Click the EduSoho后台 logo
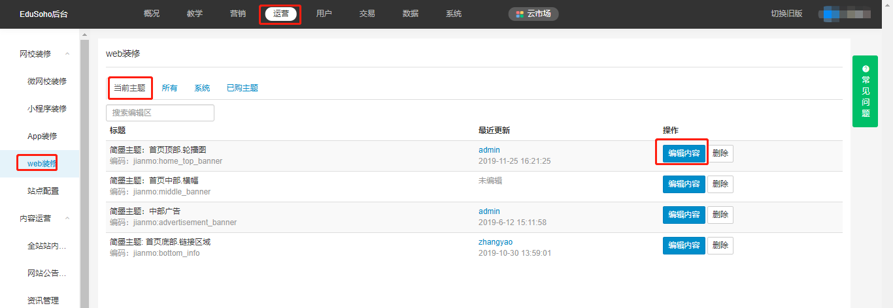 click(x=44, y=14)
